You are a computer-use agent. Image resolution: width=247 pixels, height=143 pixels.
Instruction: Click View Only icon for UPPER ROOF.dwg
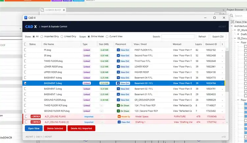[x=118, y=72]
